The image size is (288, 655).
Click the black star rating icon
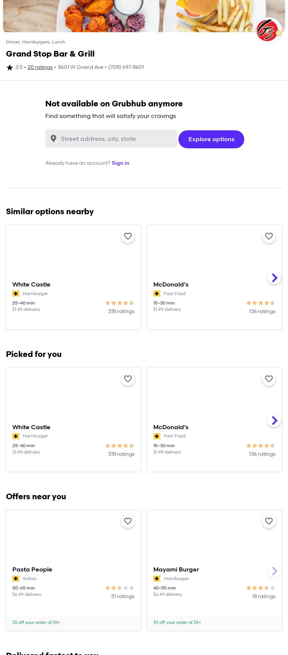[x=10, y=67]
